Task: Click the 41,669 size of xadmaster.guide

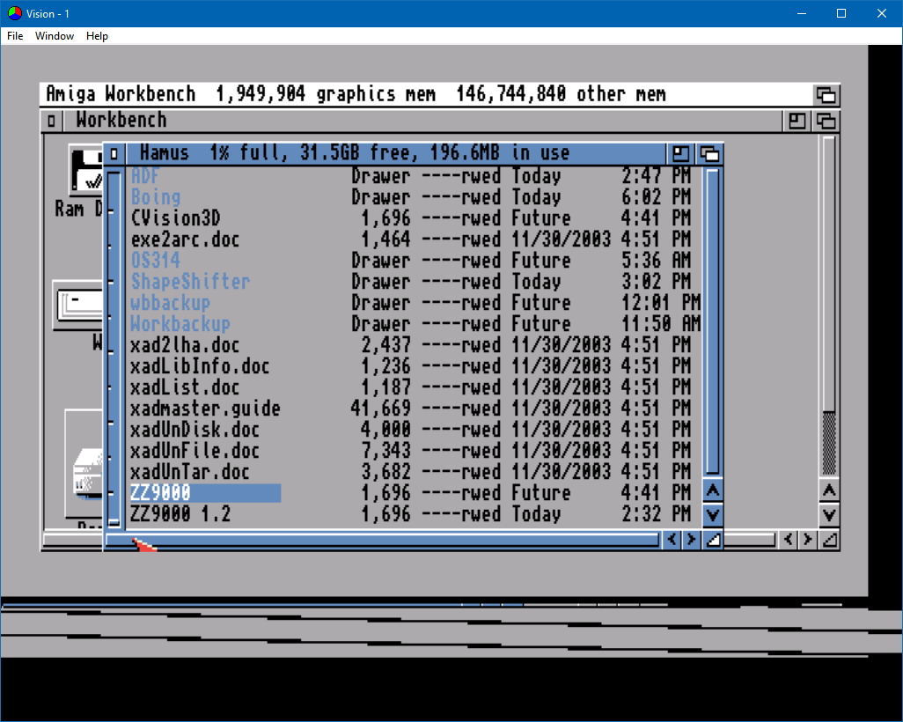Action: click(x=381, y=409)
